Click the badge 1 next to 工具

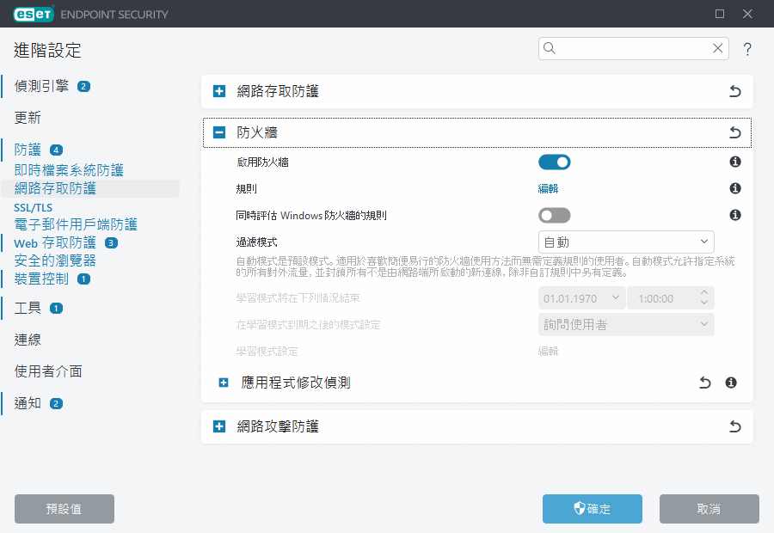click(56, 309)
